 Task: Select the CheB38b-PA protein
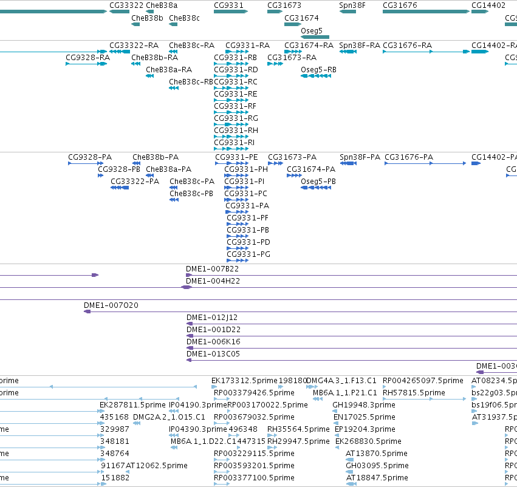137,163
